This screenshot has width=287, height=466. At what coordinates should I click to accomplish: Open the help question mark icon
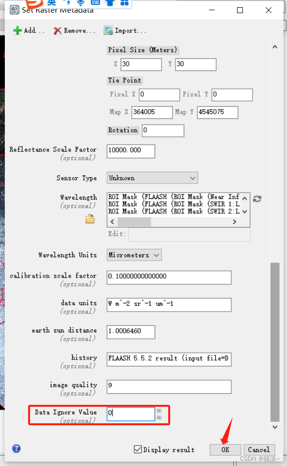16,449
